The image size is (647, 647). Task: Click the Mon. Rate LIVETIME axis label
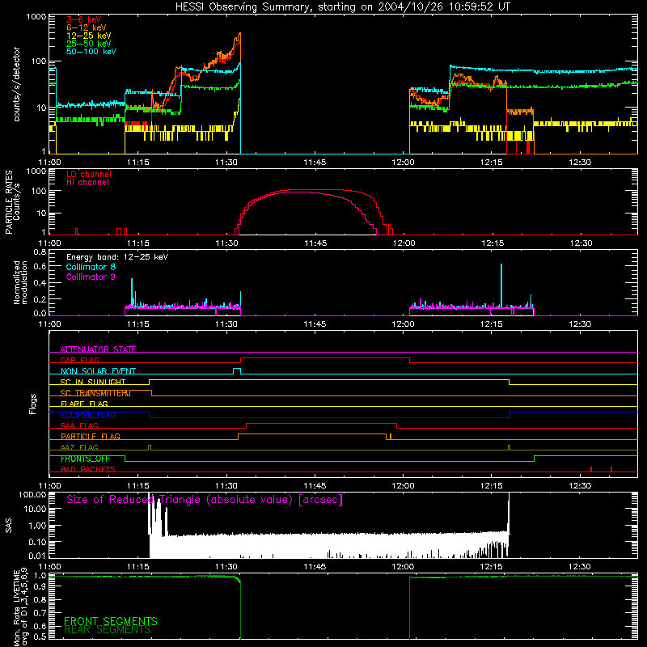(20, 607)
